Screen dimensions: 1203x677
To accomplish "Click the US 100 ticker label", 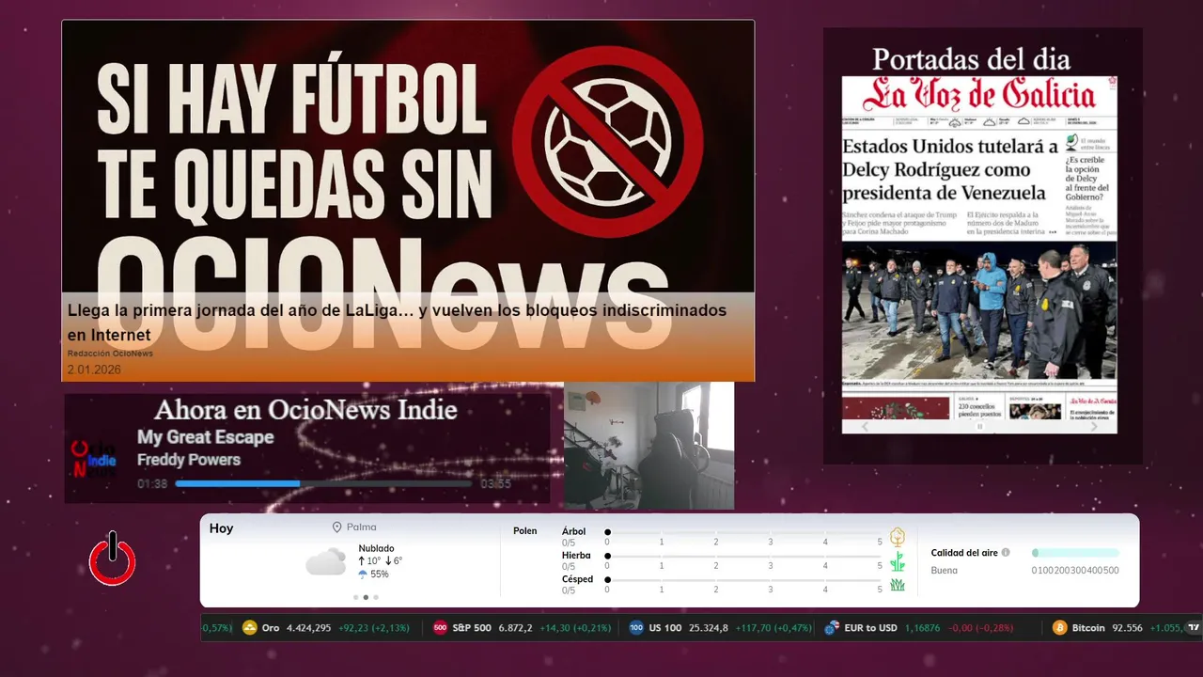I will click(x=665, y=628).
